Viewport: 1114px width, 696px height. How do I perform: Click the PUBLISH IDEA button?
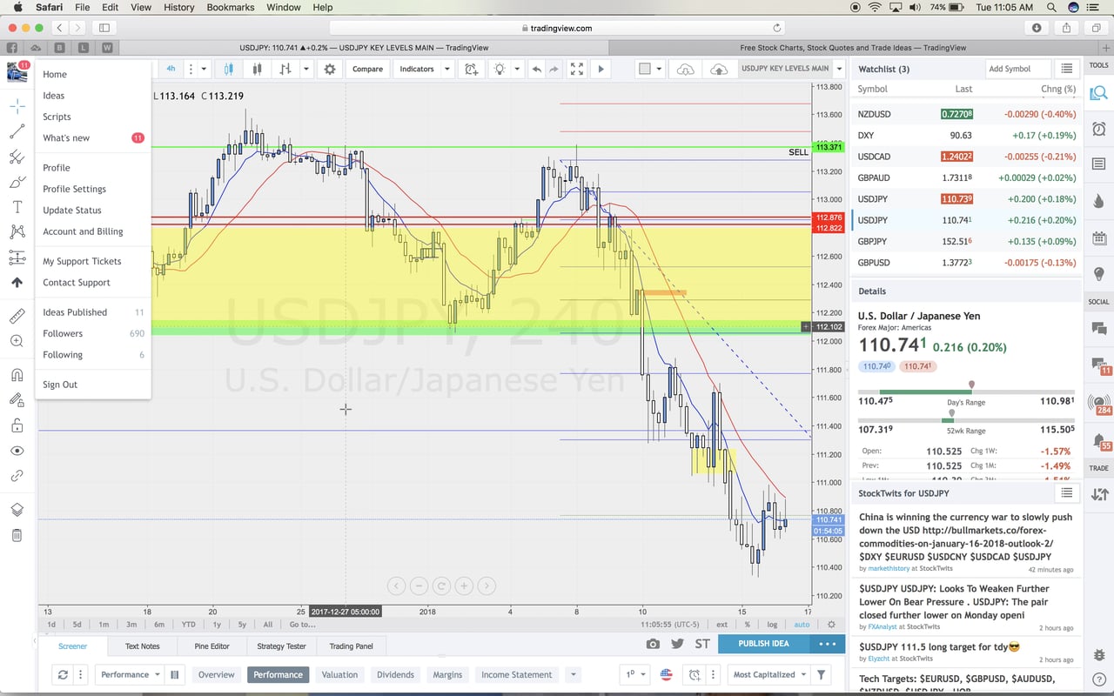pyautogui.click(x=763, y=644)
